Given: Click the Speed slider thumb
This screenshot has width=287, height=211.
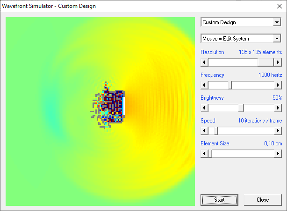Looking at the screenshot, I should point(216,131).
